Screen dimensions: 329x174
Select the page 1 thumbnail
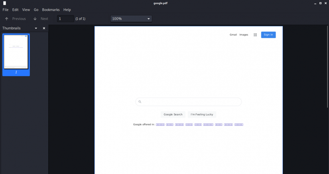(16, 55)
